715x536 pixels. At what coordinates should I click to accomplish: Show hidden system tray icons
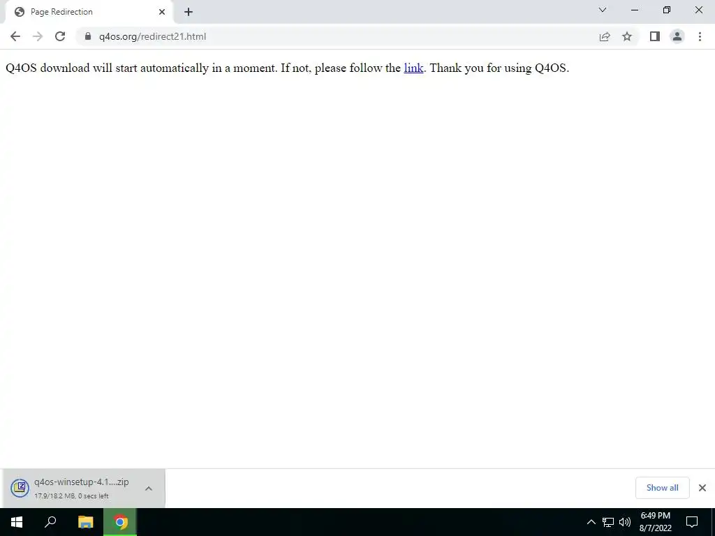coord(591,522)
